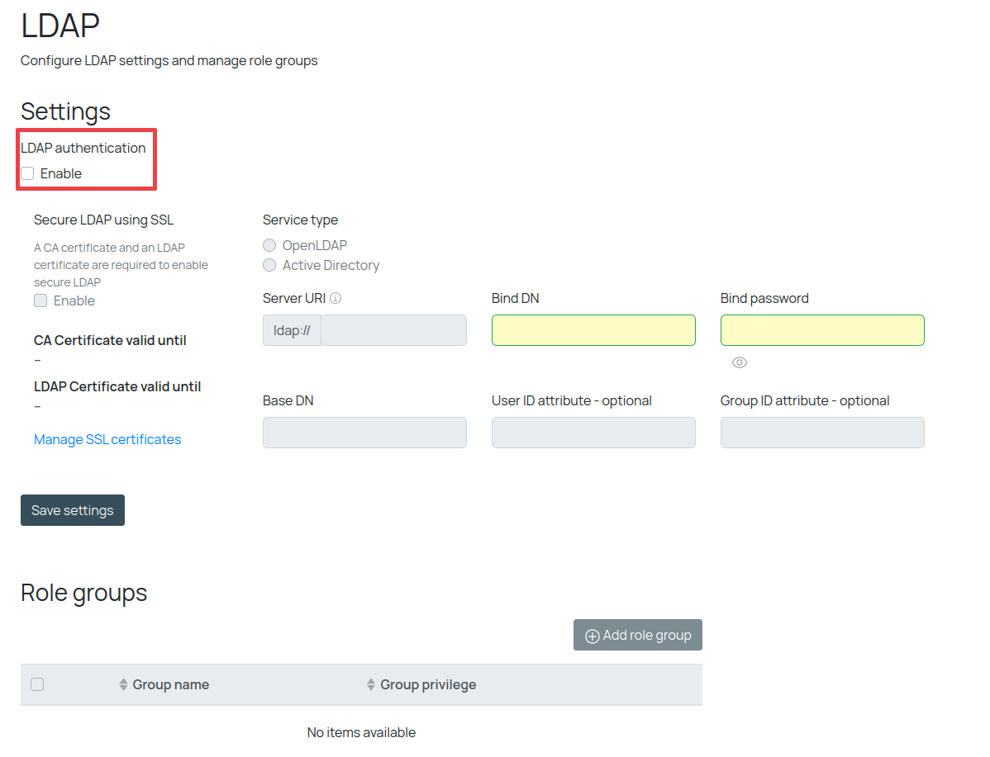Click the Base DN input box
990x757 pixels.
coord(364,433)
